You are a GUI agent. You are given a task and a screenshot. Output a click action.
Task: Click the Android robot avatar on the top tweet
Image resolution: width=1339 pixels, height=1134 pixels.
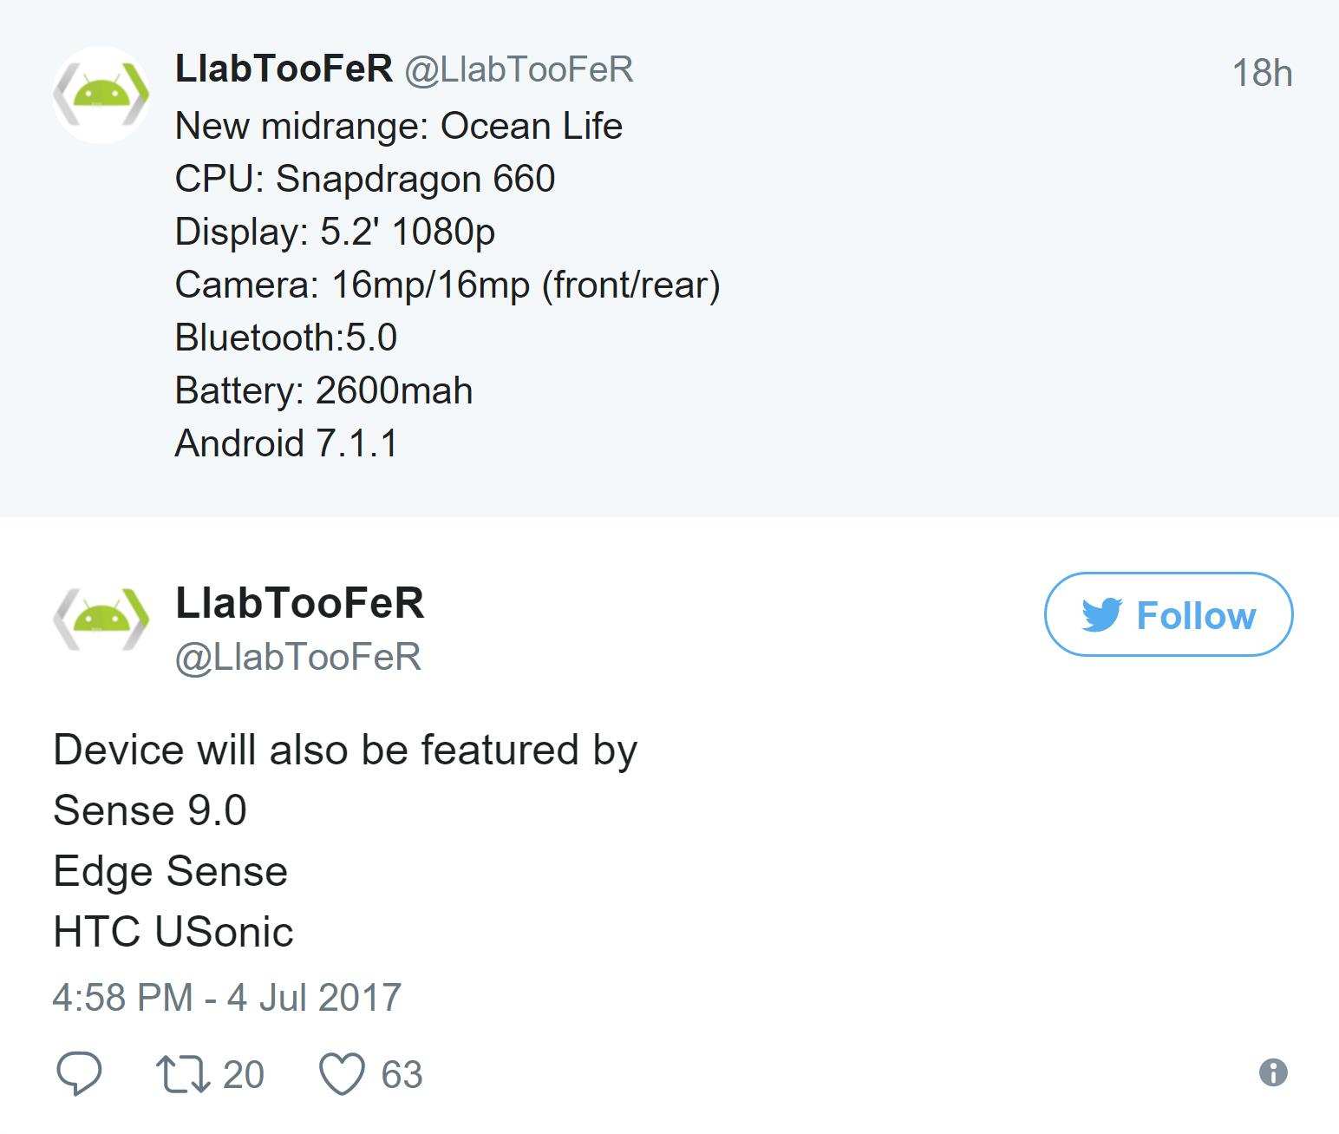pos(101,91)
